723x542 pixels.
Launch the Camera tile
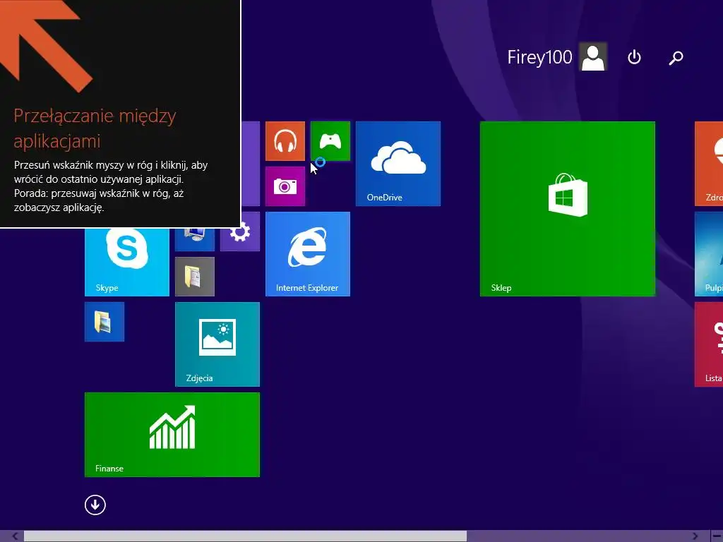(x=285, y=186)
